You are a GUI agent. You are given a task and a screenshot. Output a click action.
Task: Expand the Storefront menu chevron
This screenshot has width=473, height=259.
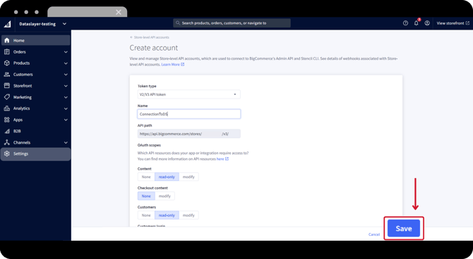click(x=66, y=86)
